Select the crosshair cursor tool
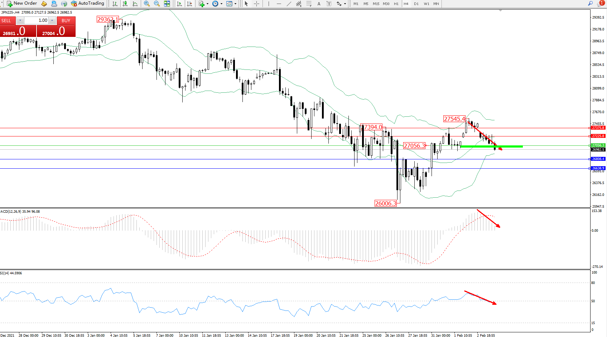The height and width of the screenshot is (337, 607). (257, 4)
